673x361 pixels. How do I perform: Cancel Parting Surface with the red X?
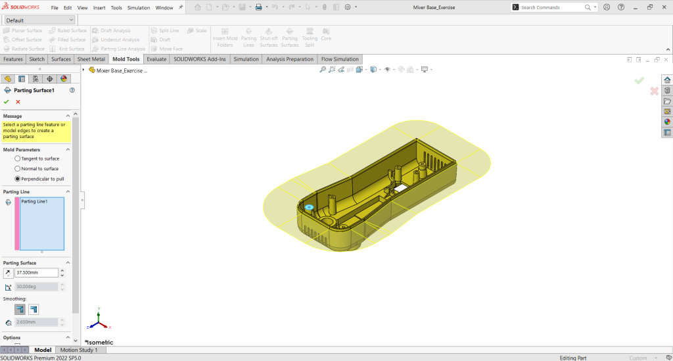click(x=18, y=102)
